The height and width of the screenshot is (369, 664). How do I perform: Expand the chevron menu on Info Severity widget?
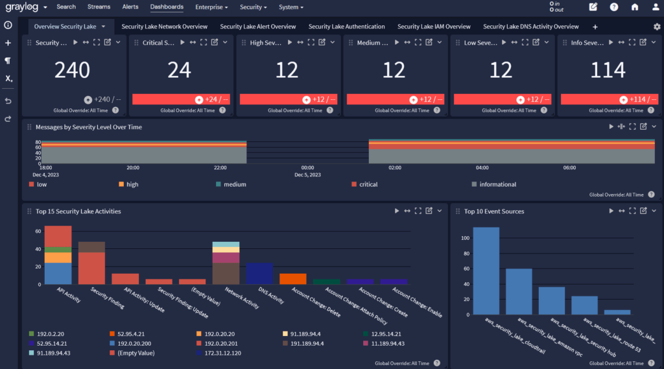pyautogui.click(x=654, y=42)
